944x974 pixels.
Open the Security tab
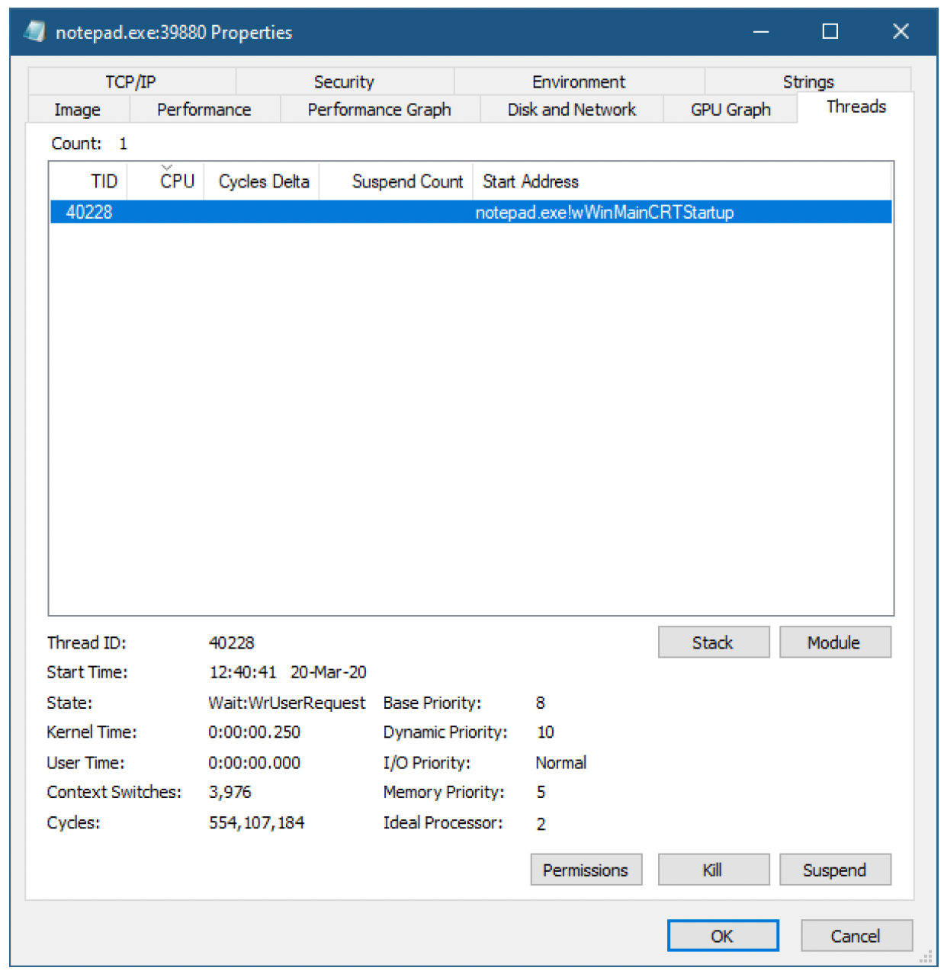pos(344,82)
